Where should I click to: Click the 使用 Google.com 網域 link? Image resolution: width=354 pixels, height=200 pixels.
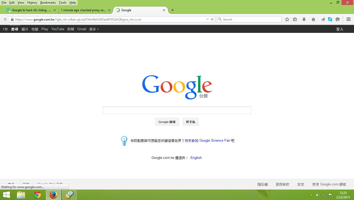click(x=329, y=184)
